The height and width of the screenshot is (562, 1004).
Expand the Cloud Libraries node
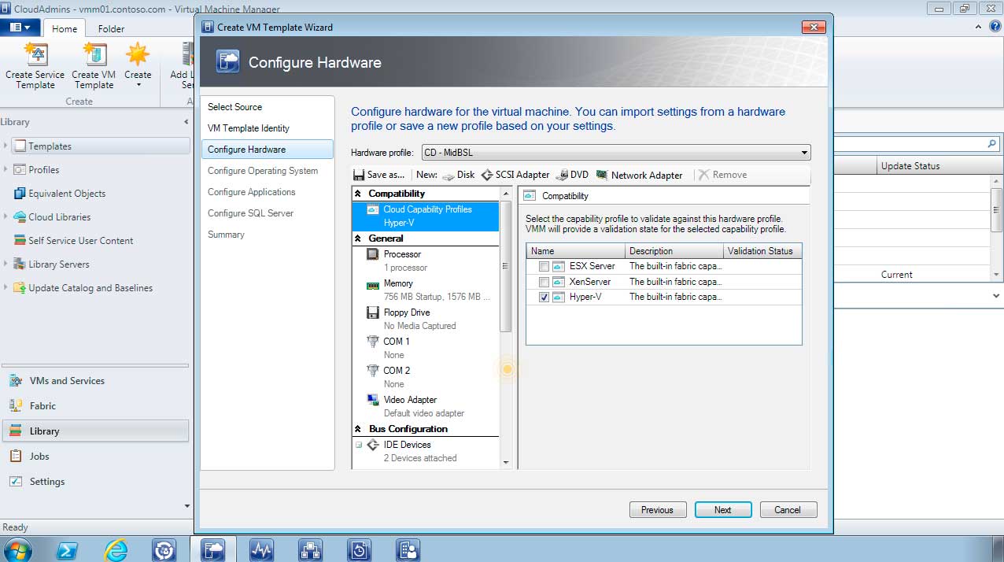click(x=6, y=216)
